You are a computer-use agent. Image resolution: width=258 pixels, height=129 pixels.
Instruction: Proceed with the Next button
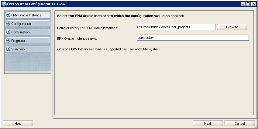[208, 124]
